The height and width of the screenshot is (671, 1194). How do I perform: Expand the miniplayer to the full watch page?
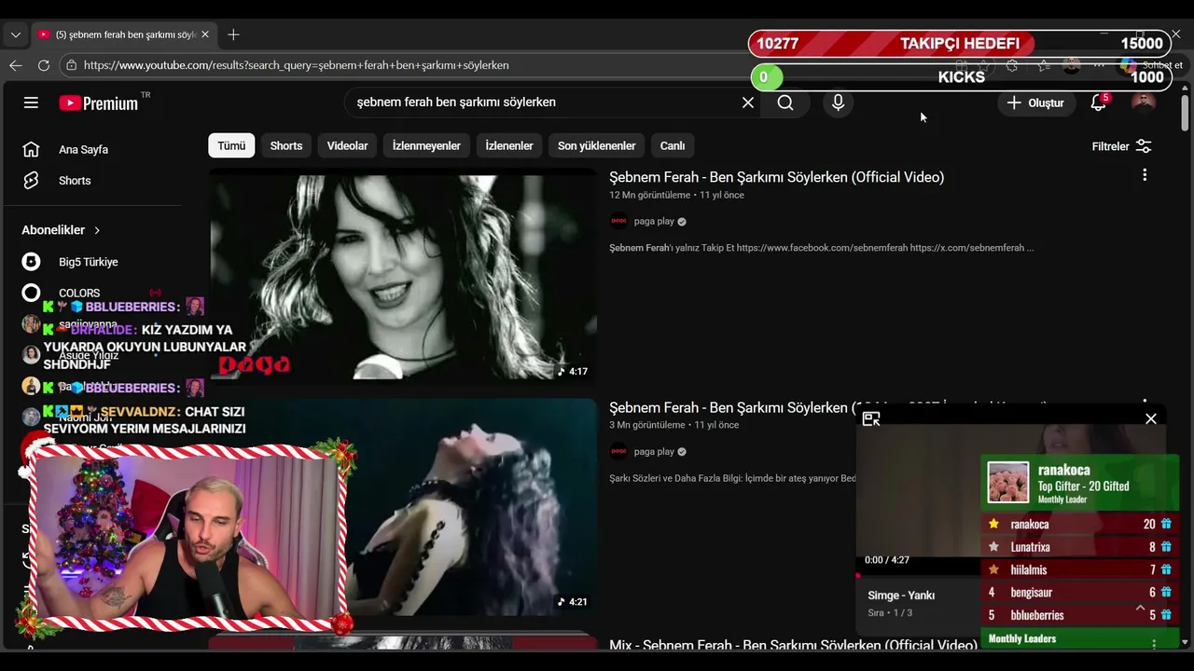point(871,419)
